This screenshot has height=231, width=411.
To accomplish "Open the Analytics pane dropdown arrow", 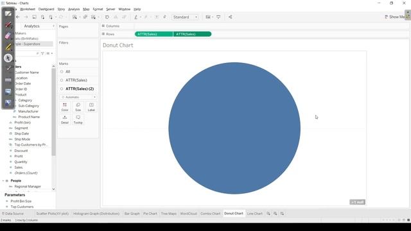I will click(53, 26).
